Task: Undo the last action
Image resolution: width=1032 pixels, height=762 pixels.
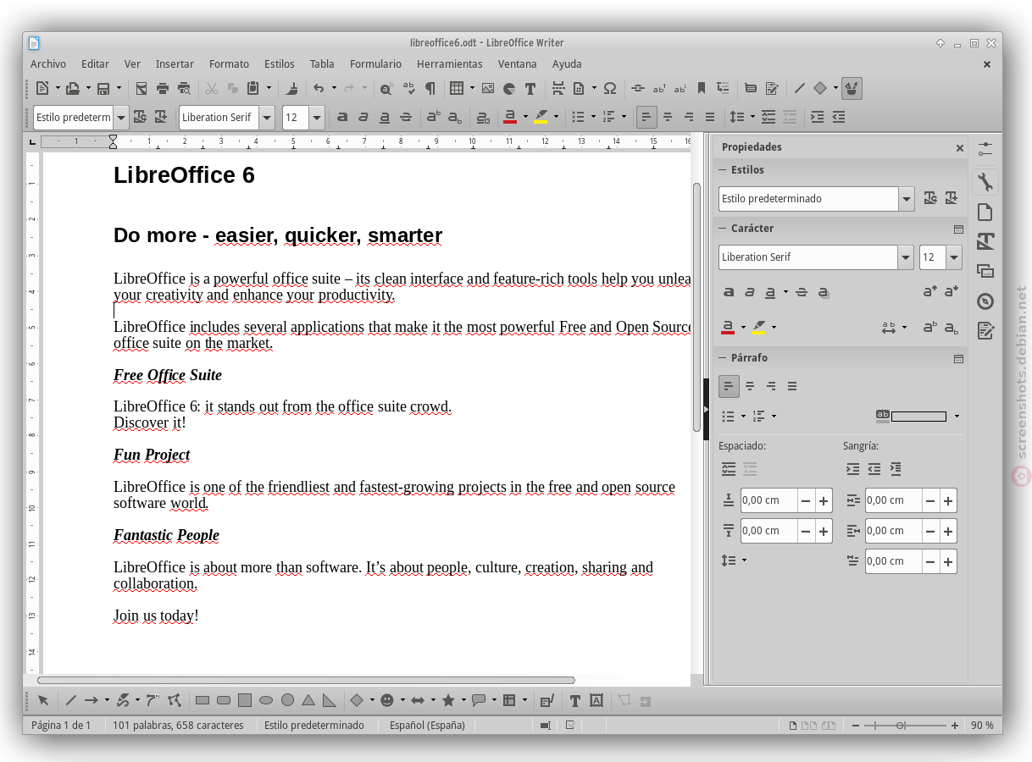Action: pyautogui.click(x=319, y=88)
